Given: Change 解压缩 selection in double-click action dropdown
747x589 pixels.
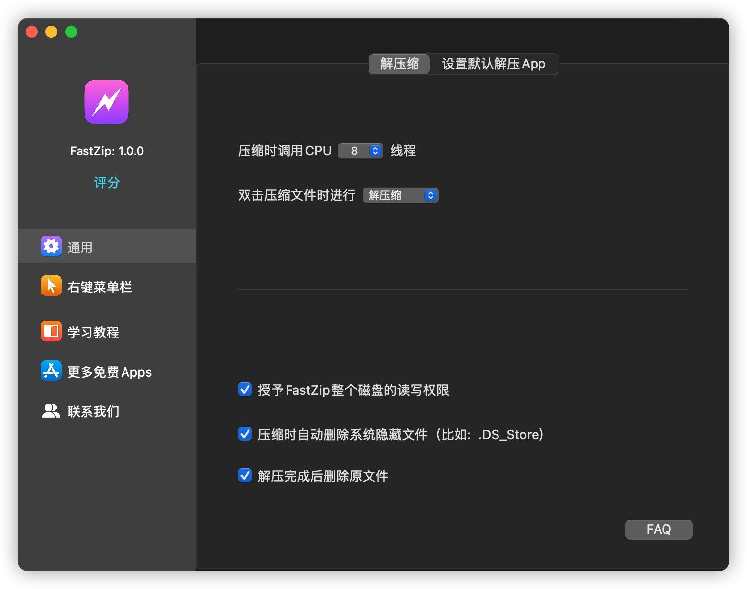Looking at the screenshot, I should point(400,195).
